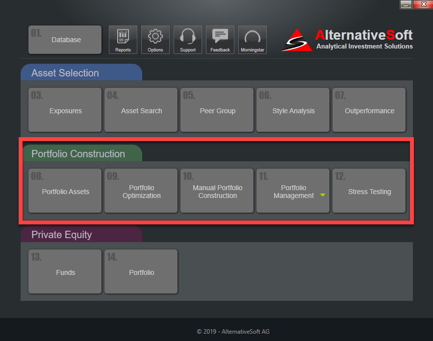Open the Exposures module

click(64, 110)
